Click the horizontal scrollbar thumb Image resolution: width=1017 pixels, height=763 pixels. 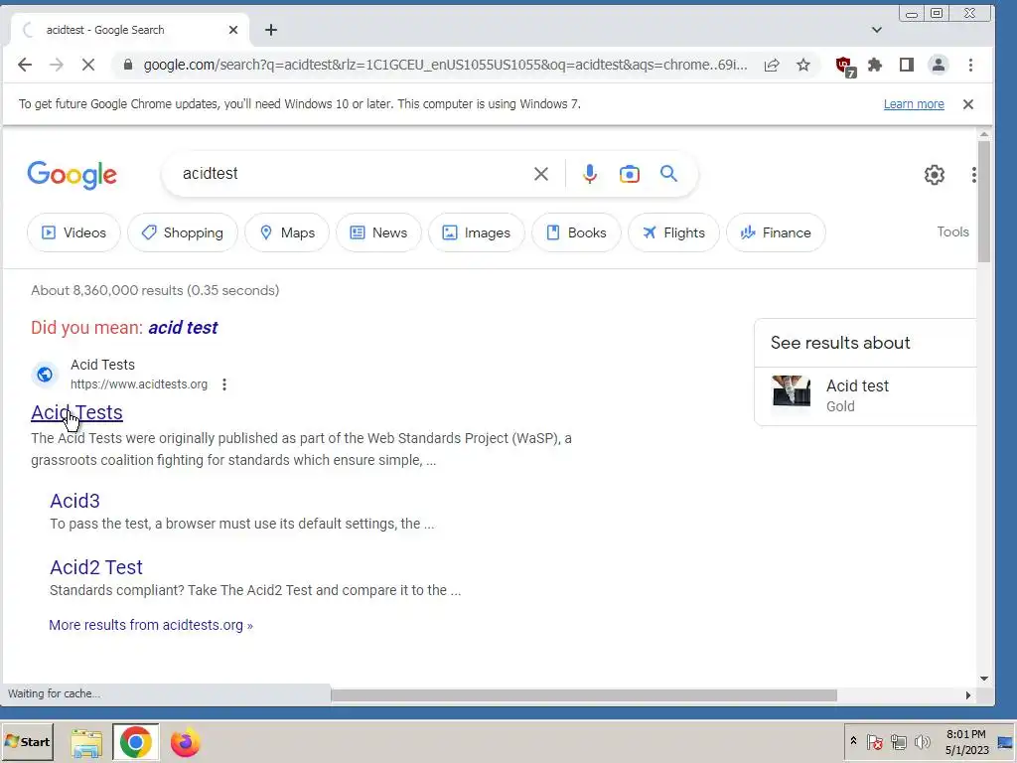(584, 695)
